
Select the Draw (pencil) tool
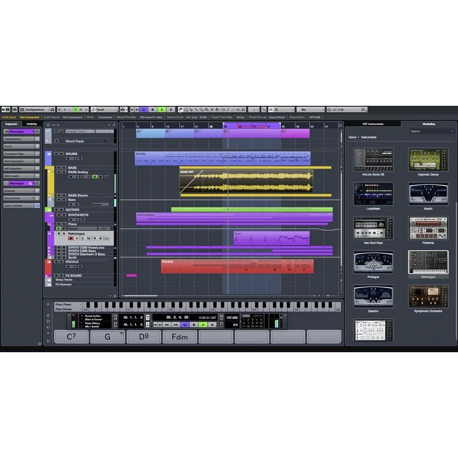[228, 109]
